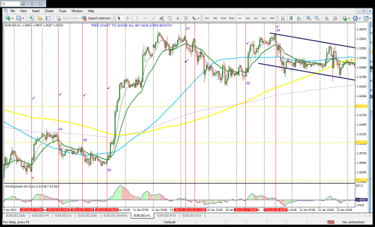Viewport: 375px width, 227px height.
Task: Switch chart to Bar Chart mode
Action: 283,18
